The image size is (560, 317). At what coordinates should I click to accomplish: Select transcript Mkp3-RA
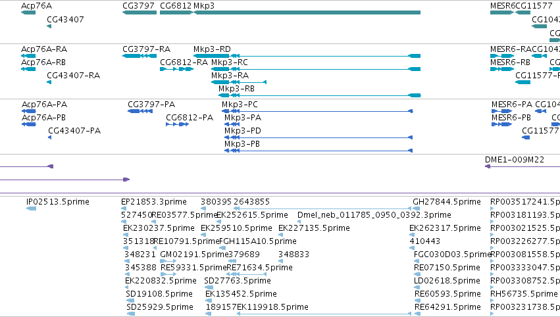[239, 82]
